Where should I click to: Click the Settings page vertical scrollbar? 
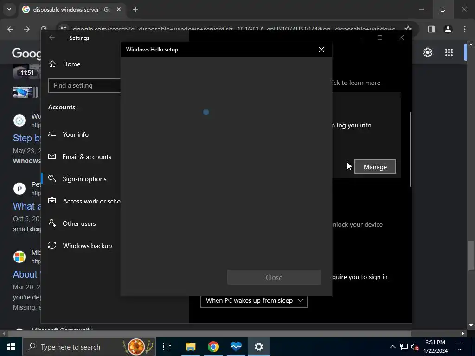point(411,150)
